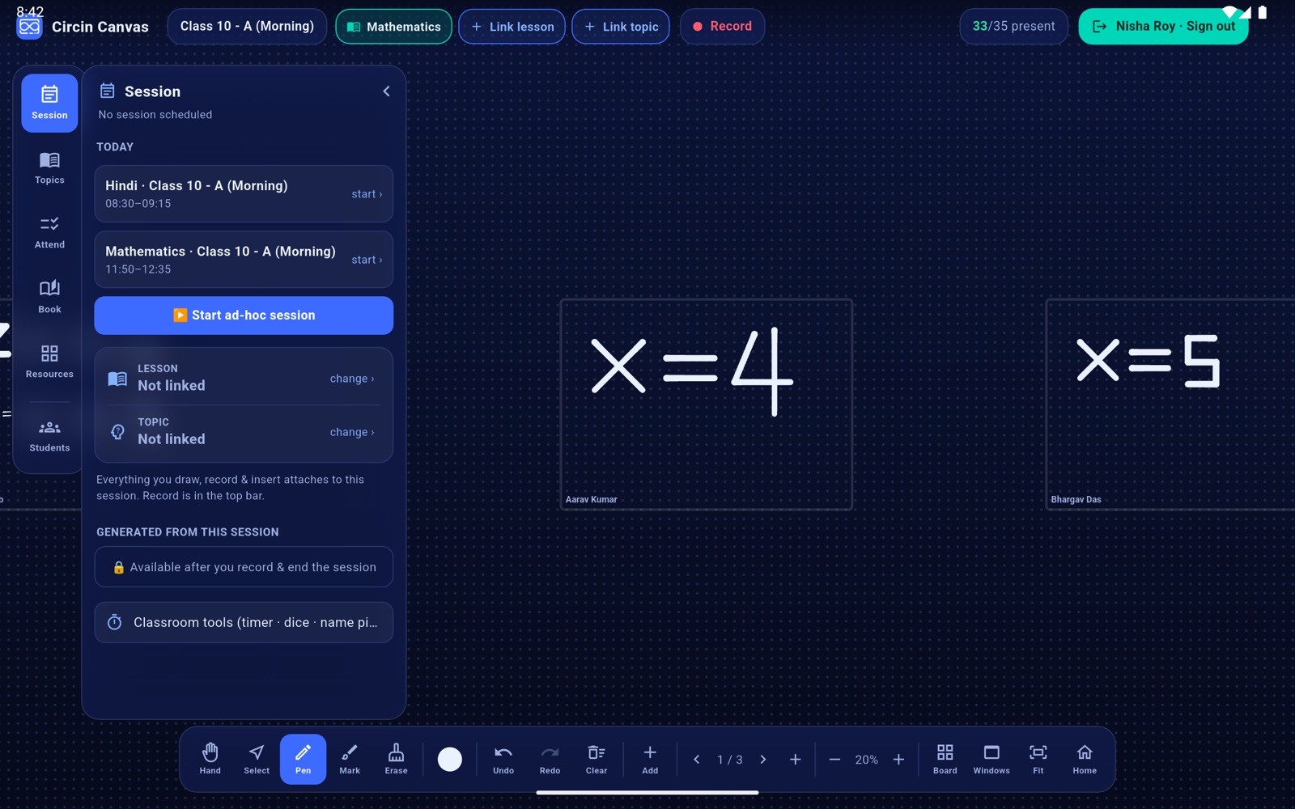Image resolution: width=1295 pixels, height=809 pixels.
Task: Choose the Select arrow tool
Action: tap(257, 759)
